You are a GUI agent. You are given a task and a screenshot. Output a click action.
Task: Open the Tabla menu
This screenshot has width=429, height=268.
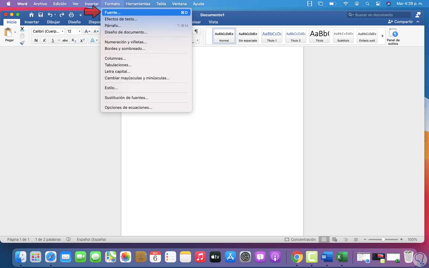(161, 4)
